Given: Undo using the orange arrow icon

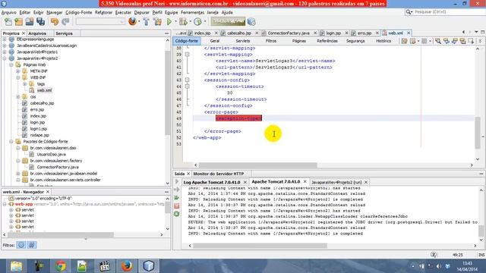Looking at the screenshot, I should click(x=55, y=22).
